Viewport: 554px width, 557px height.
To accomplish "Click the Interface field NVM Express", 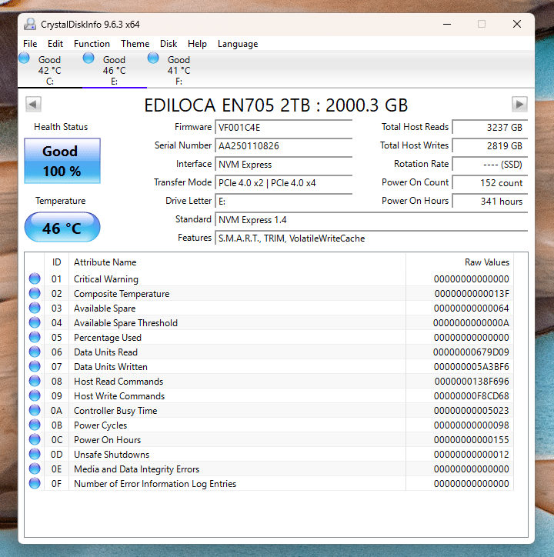I will point(284,164).
